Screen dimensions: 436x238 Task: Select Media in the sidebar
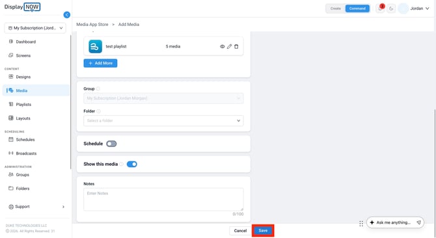(36, 90)
